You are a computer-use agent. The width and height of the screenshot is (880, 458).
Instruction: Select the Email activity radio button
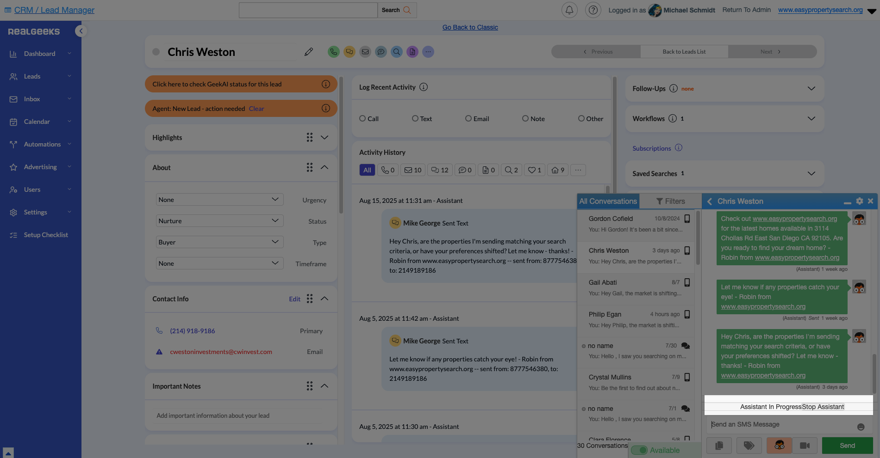pos(468,118)
